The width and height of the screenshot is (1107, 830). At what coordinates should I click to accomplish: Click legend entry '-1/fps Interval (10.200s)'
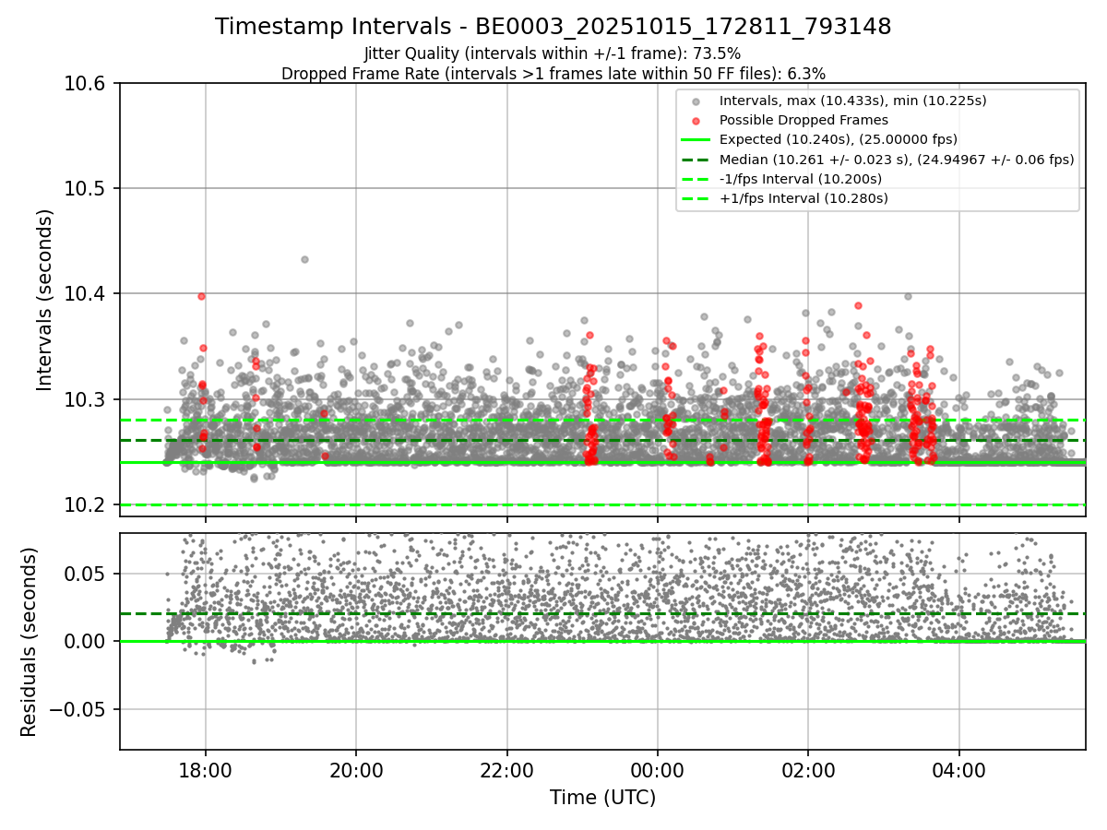click(801, 179)
